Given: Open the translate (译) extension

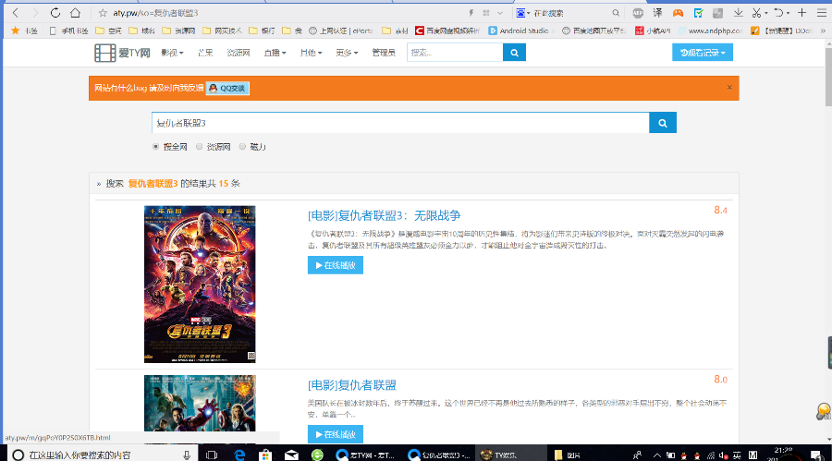Looking at the screenshot, I should tap(657, 13).
